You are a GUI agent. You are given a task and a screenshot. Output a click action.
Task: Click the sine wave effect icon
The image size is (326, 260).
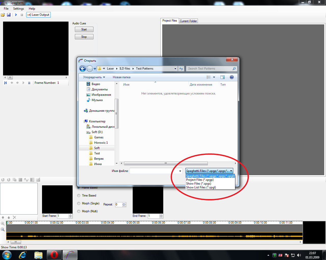coord(26,180)
